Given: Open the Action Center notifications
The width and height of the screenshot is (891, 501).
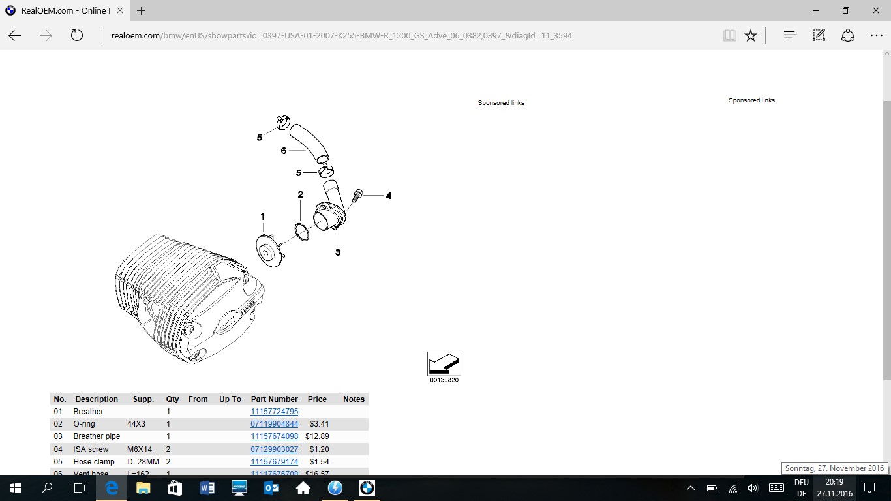Looking at the screenshot, I should pos(869,488).
